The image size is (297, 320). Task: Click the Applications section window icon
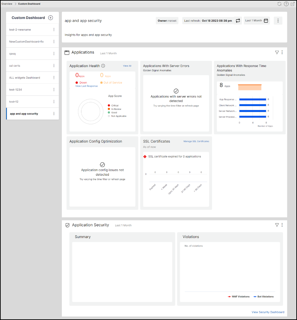pos(67,52)
